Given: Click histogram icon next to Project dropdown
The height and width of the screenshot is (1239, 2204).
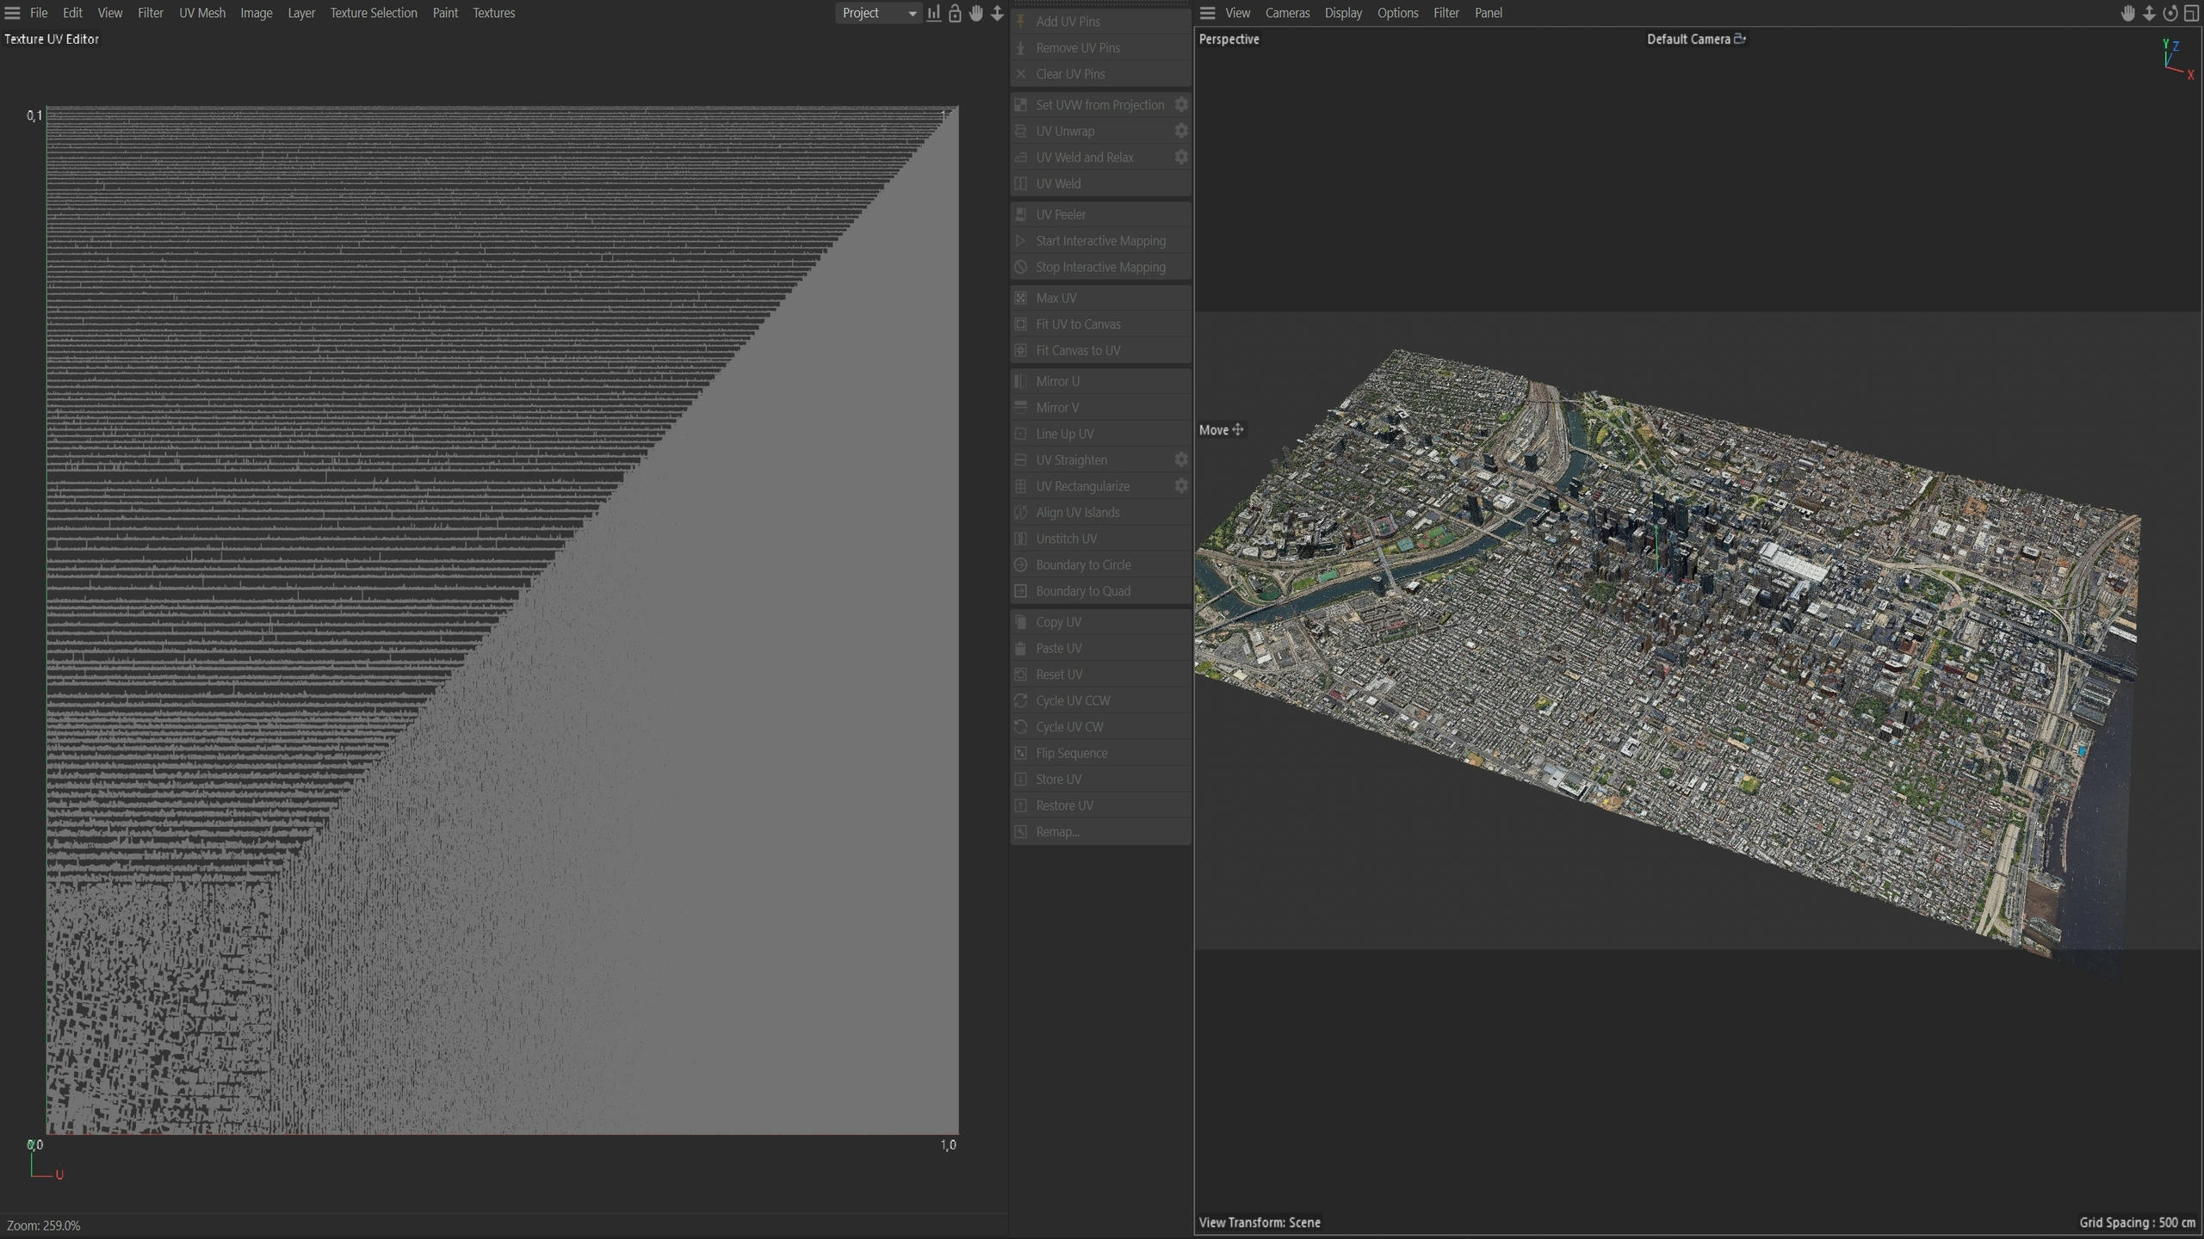Looking at the screenshot, I should pos(934,13).
